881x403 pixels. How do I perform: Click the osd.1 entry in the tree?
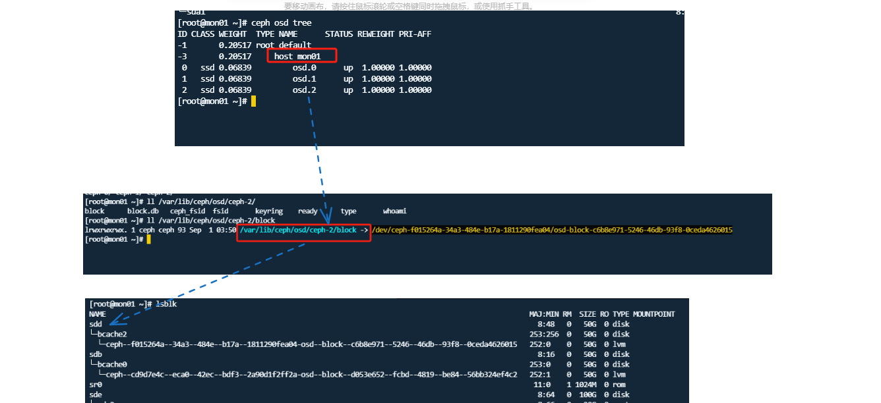(303, 78)
